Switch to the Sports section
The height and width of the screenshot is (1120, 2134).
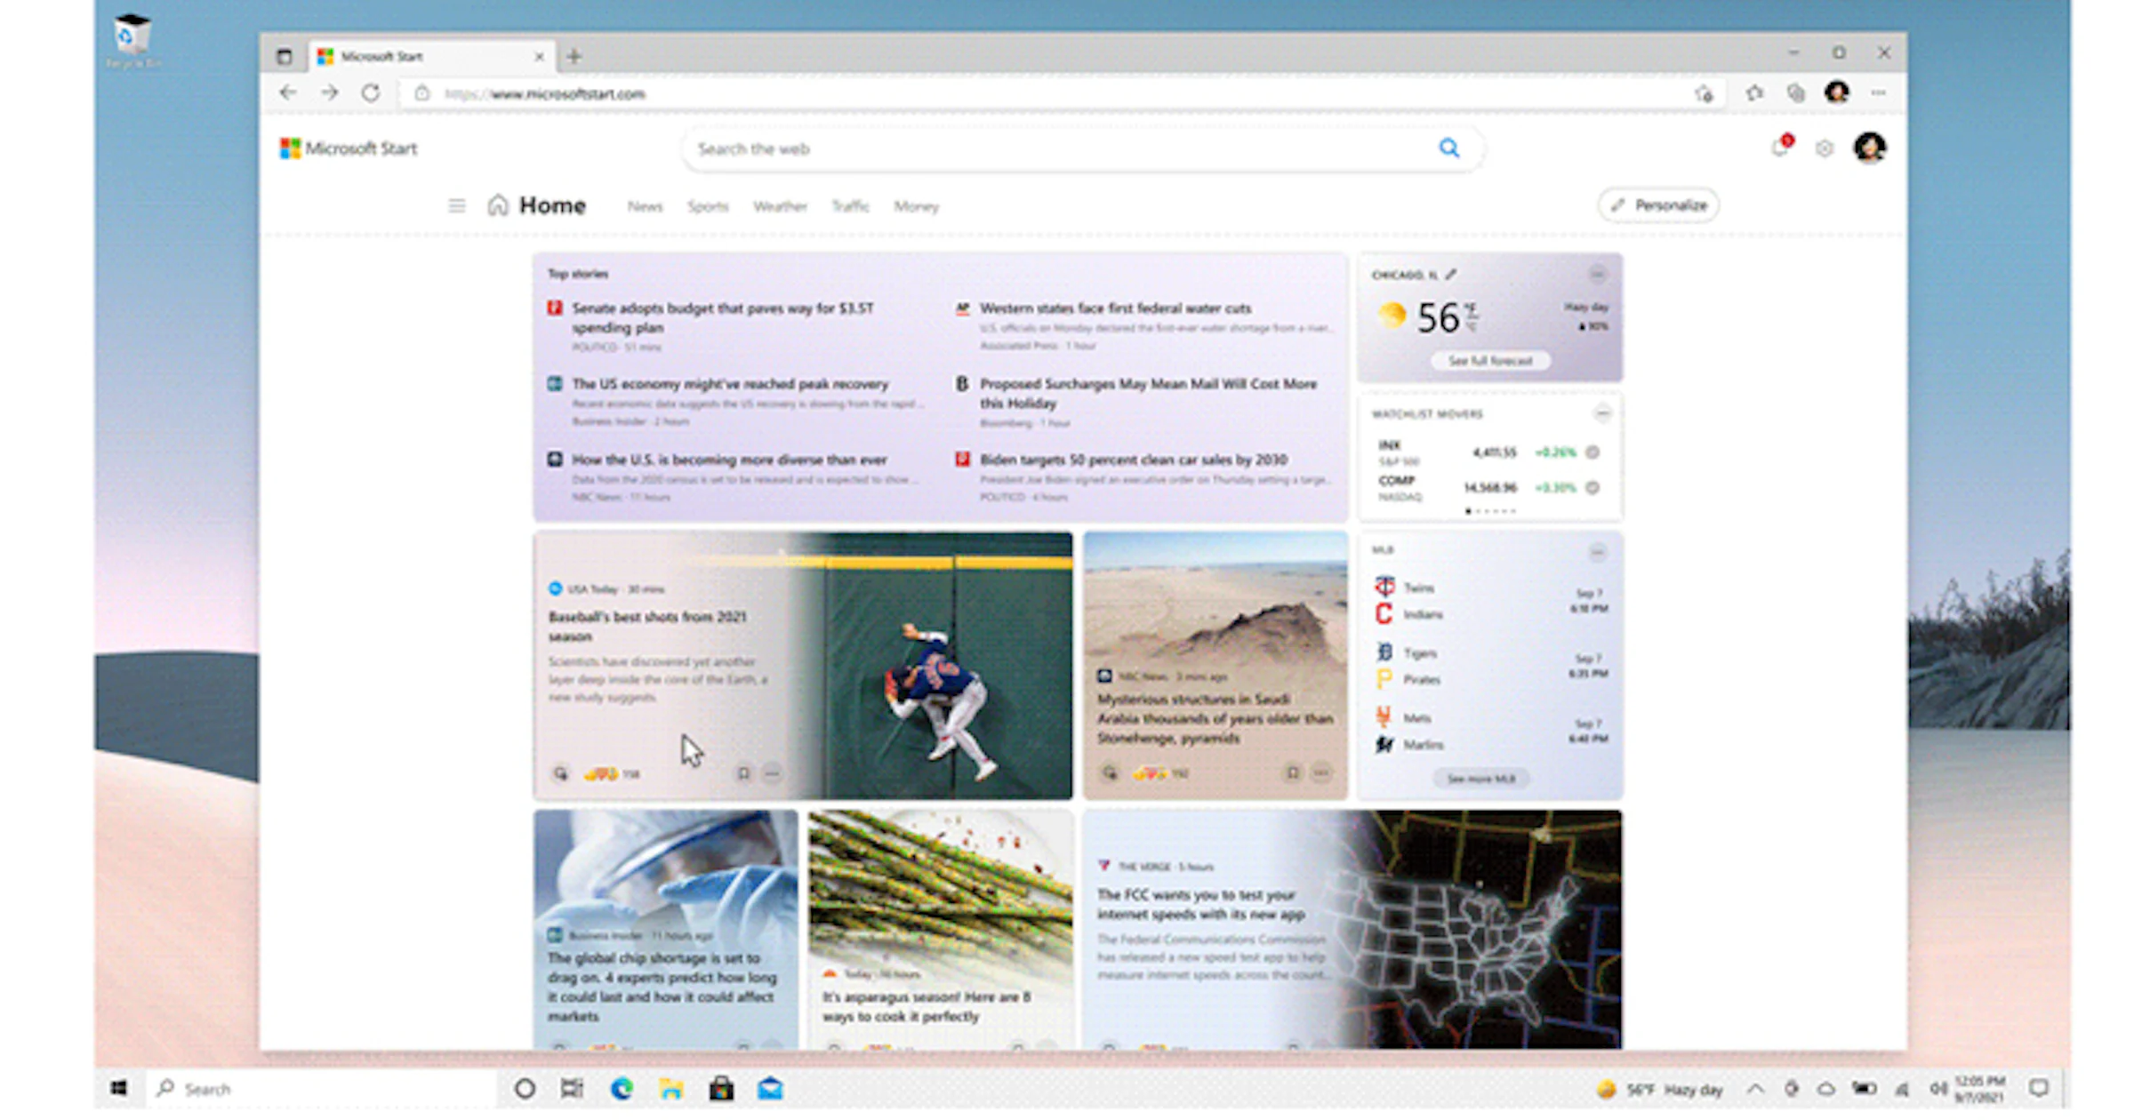pyautogui.click(x=708, y=205)
